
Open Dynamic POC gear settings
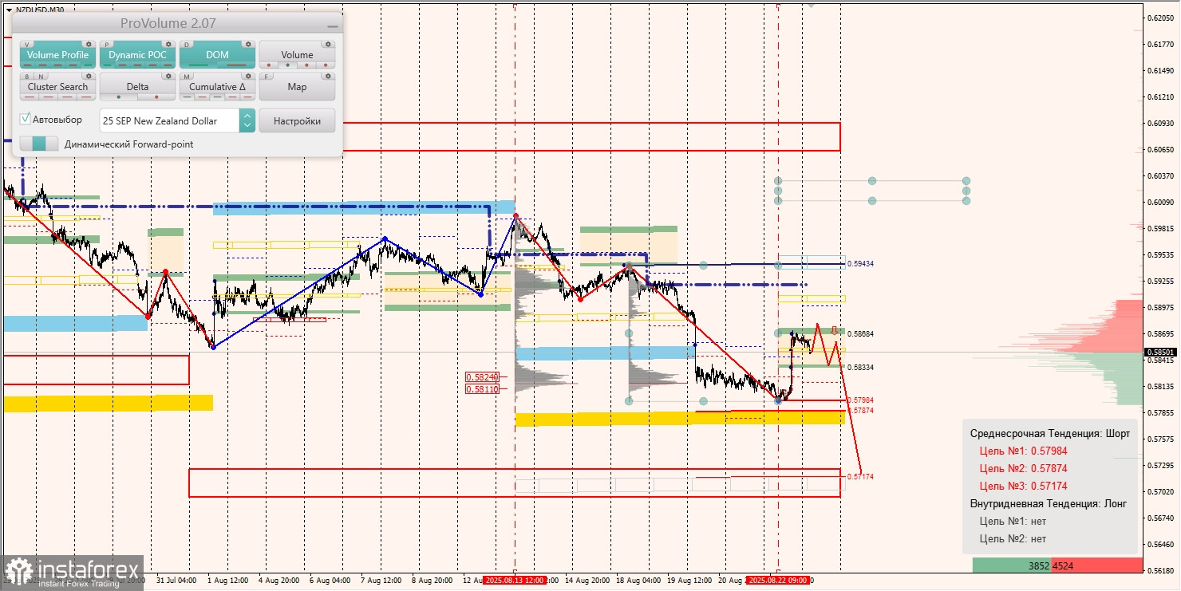click(x=168, y=44)
